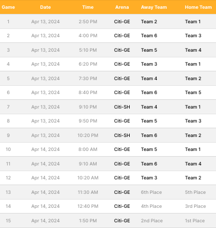Screen dimensions: 216x228
Task: Open Citi-GE arena link in game 15
Action: [x=122, y=221]
